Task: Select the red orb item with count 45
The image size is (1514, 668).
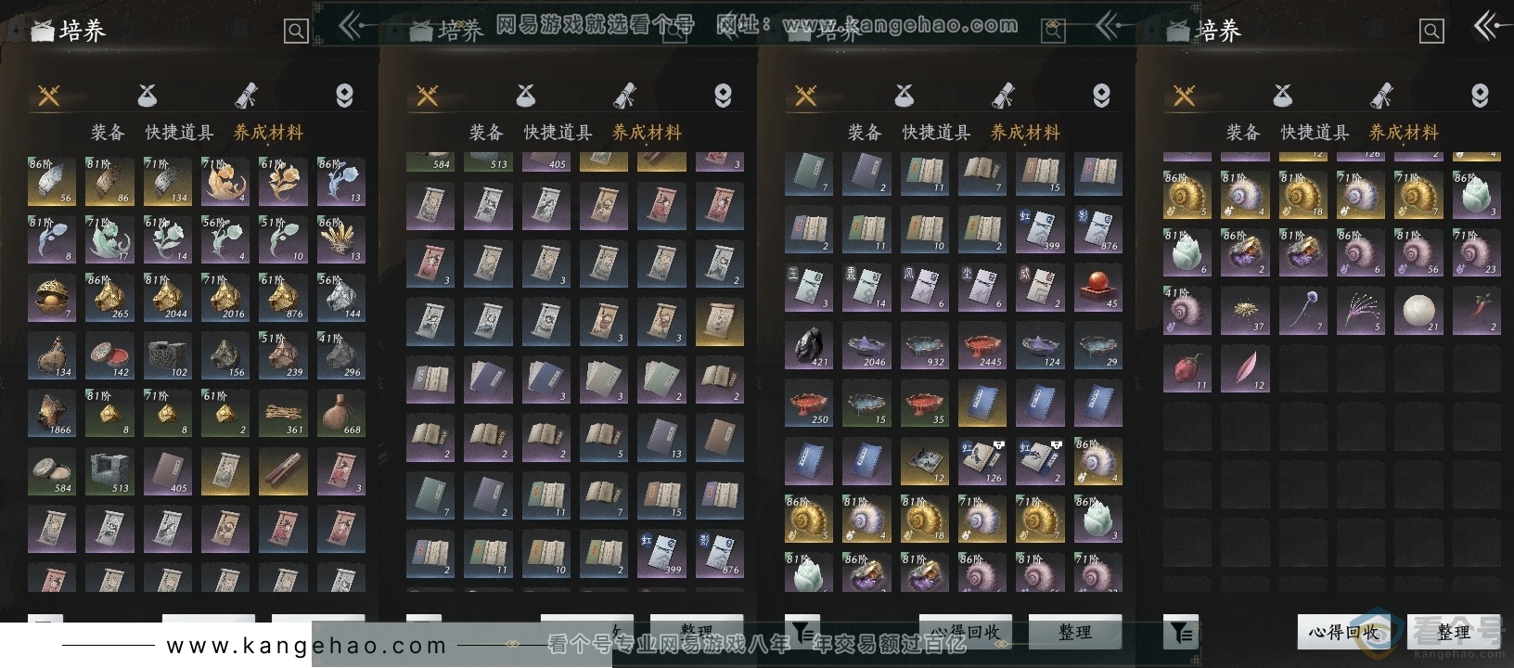Action: coord(1097,288)
